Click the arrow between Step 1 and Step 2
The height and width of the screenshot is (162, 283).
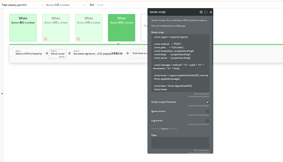[47, 53]
